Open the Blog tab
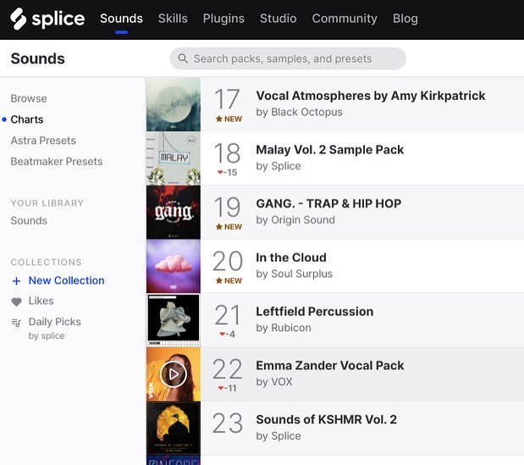Screen dimensions: 524x465 click(x=405, y=19)
